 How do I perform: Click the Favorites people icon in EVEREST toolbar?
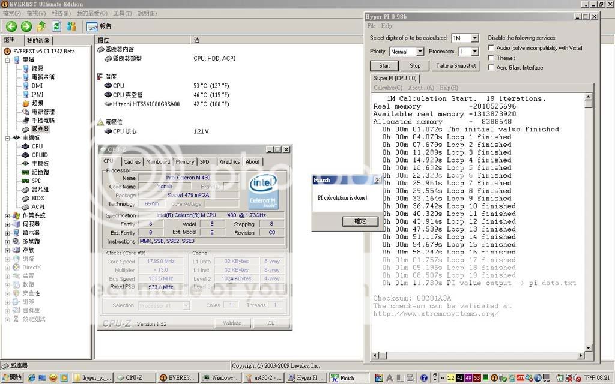tap(71, 26)
